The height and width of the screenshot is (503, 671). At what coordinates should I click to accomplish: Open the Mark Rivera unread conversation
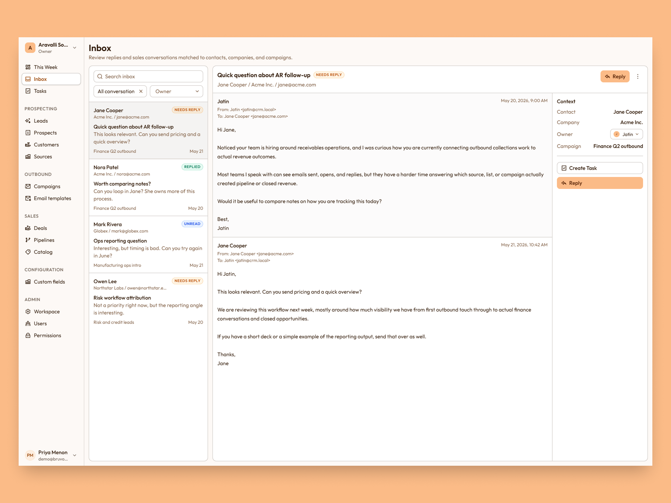(x=148, y=244)
